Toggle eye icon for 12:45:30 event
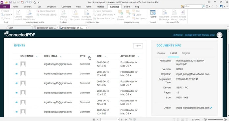 tap(16, 83)
